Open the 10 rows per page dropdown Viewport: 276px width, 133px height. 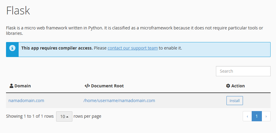click(x=64, y=116)
